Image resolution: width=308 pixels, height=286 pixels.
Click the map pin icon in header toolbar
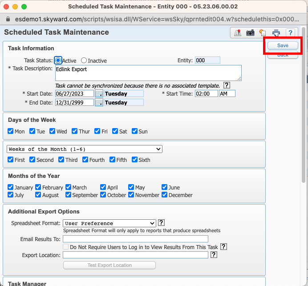tap(238, 32)
